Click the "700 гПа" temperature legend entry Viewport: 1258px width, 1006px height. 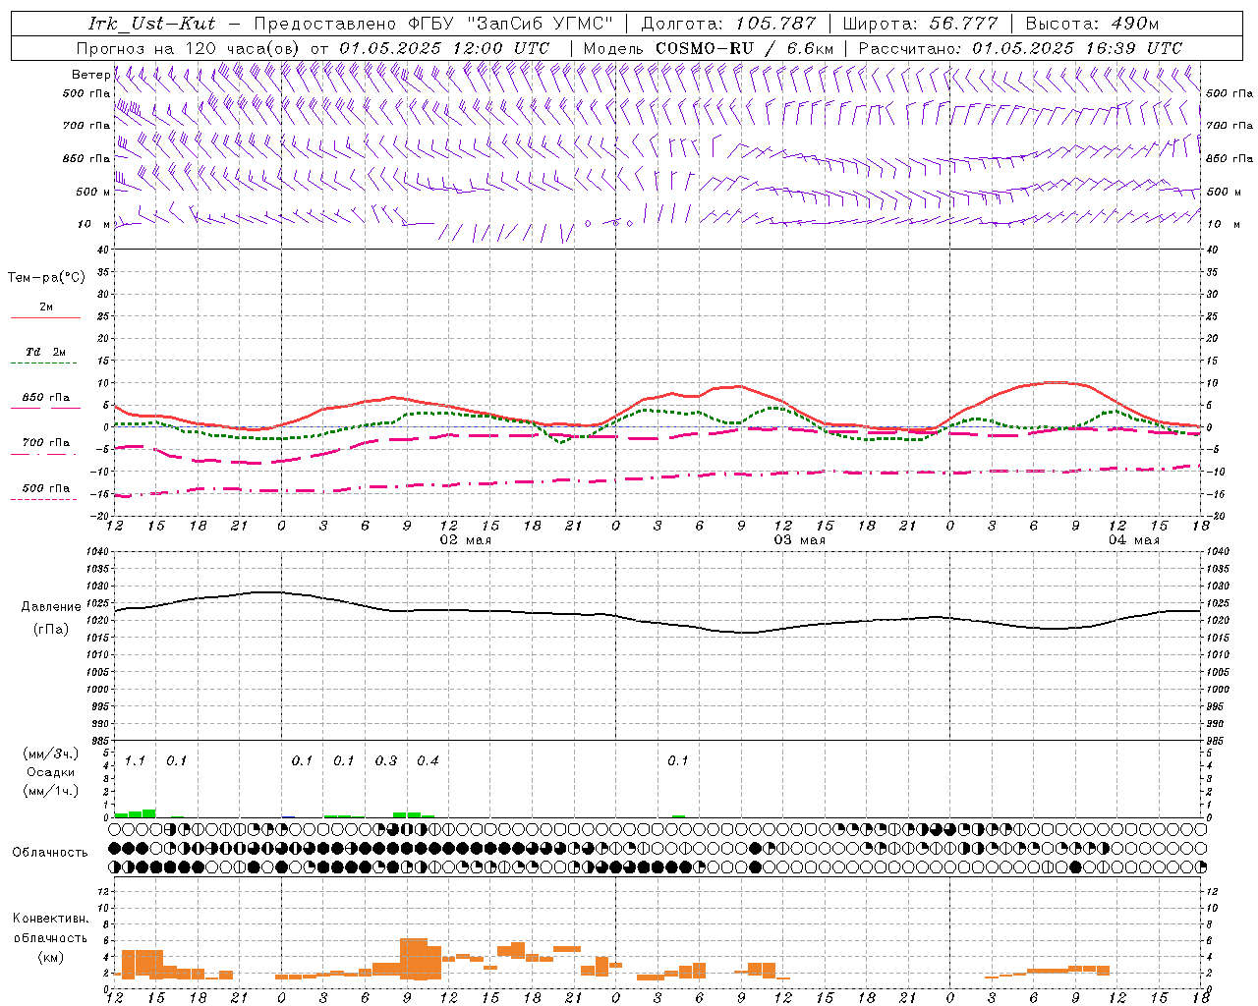[x=46, y=442]
